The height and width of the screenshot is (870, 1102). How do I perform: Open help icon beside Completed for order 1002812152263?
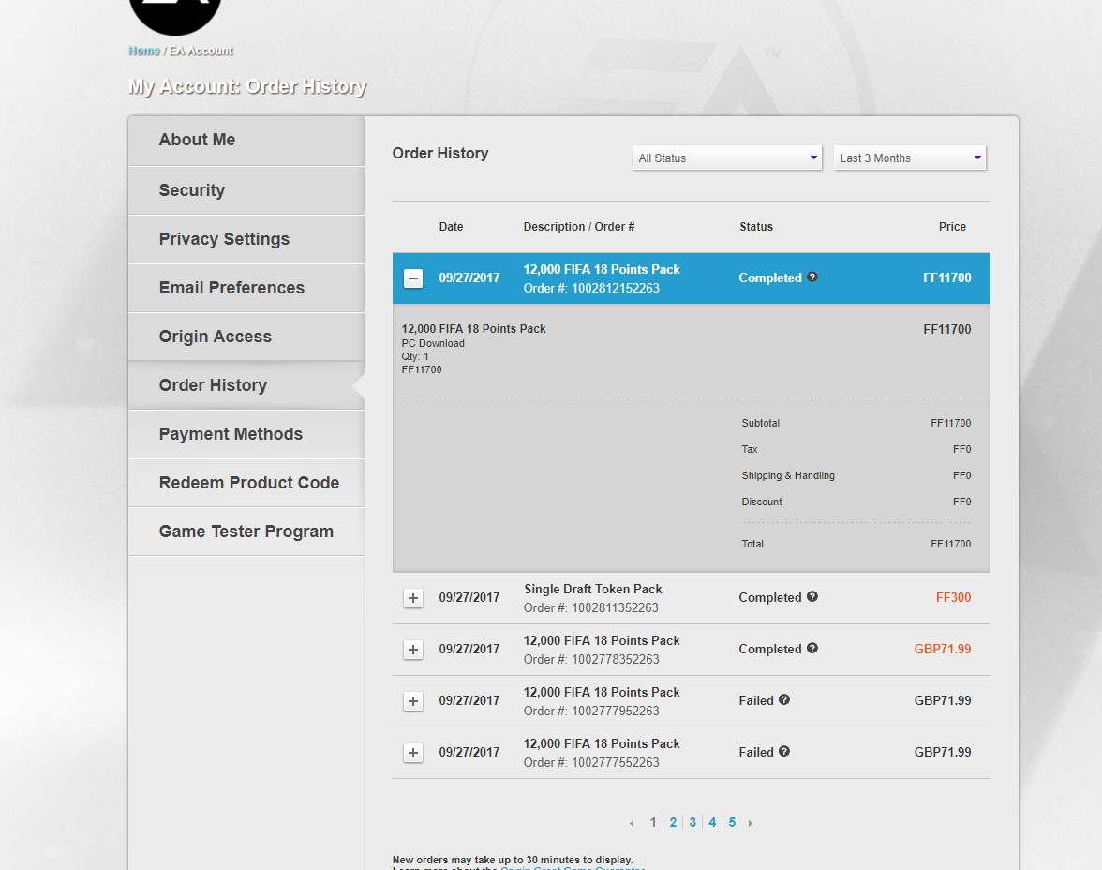(812, 277)
